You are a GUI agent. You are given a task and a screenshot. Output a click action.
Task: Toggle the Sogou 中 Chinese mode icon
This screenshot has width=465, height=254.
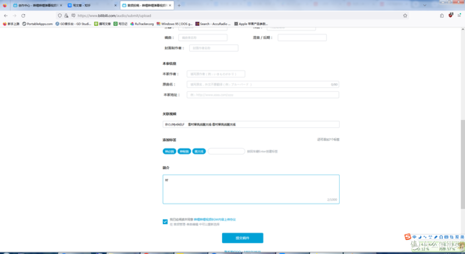pos(414,237)
